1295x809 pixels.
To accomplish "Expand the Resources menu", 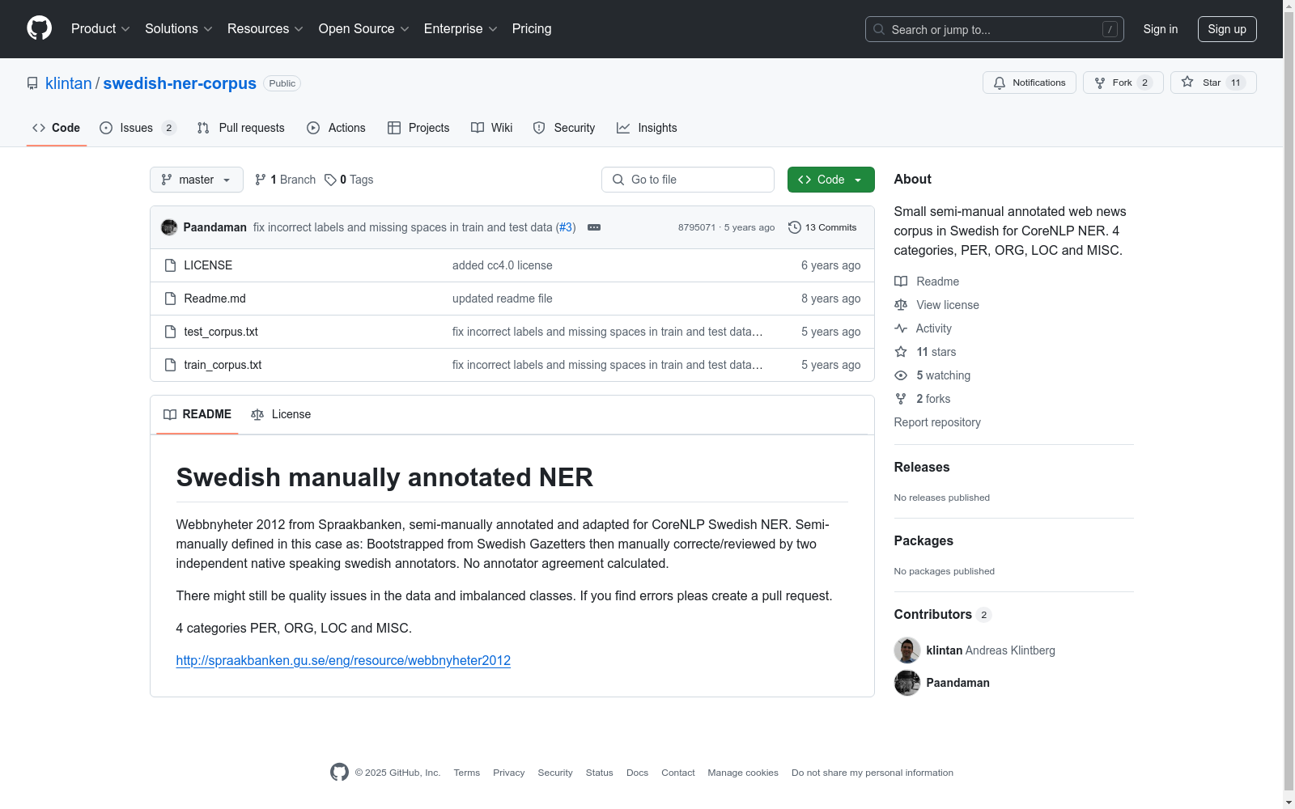I will pos(265,29).
